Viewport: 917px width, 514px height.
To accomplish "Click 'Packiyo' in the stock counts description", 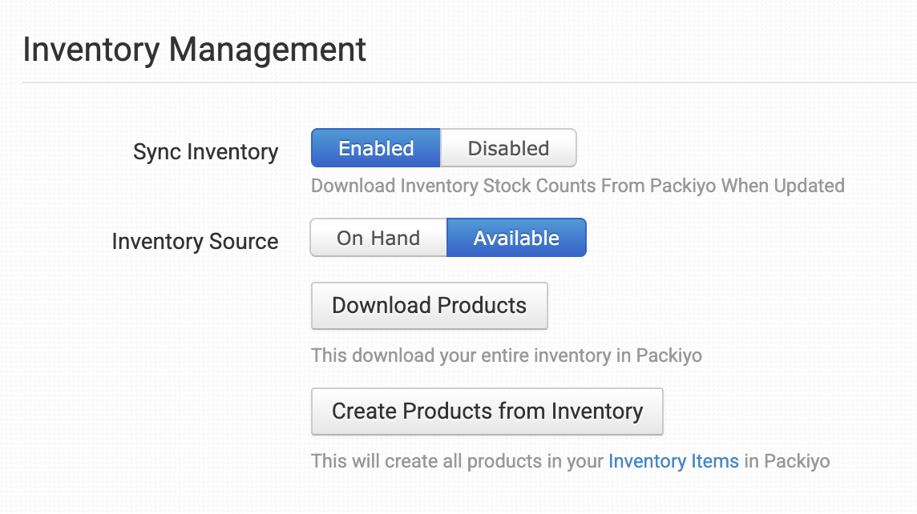I will [x=682, y=186].
